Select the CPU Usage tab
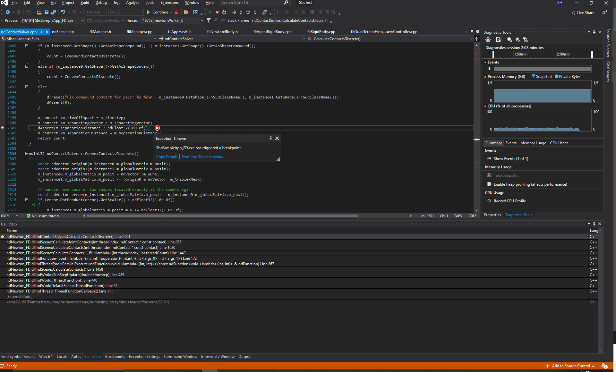 coord(559,143)
